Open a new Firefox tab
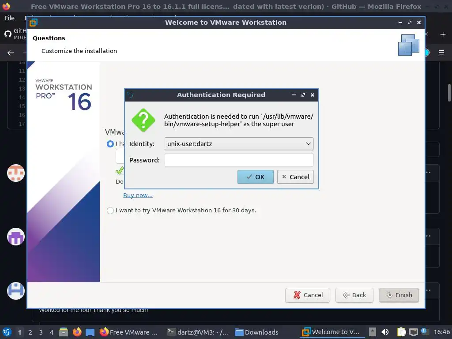Image resolution: width=452 pixels, height=339 pixels. (443, 34)
